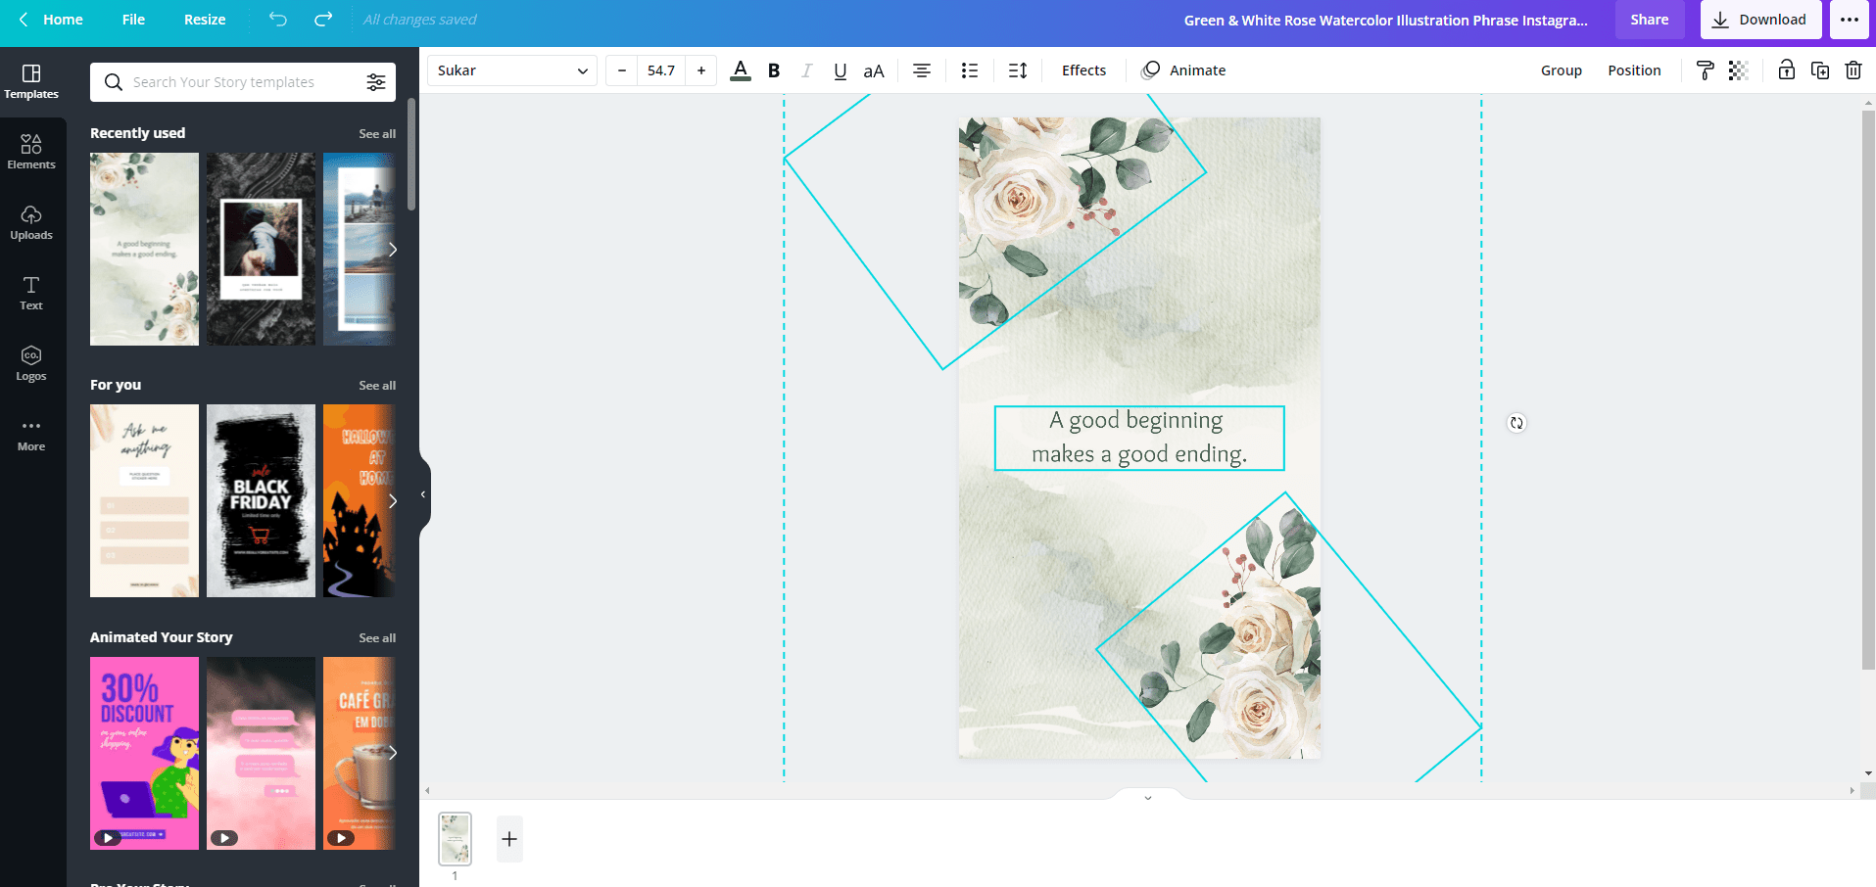Toggle bold formatting
The height and width of the screenshot is (887, 1876).
point(774,70)
